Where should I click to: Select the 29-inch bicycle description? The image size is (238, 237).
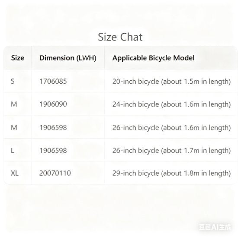[x=171, y=173]
